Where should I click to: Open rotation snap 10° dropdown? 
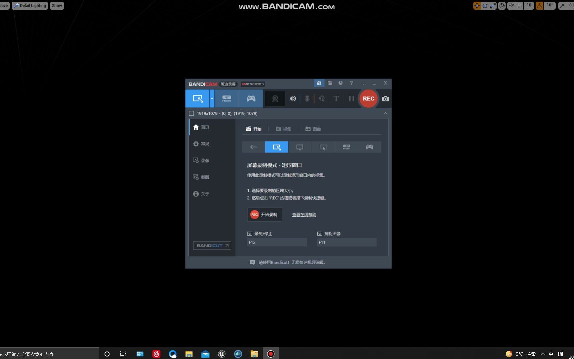coord(550,6)
